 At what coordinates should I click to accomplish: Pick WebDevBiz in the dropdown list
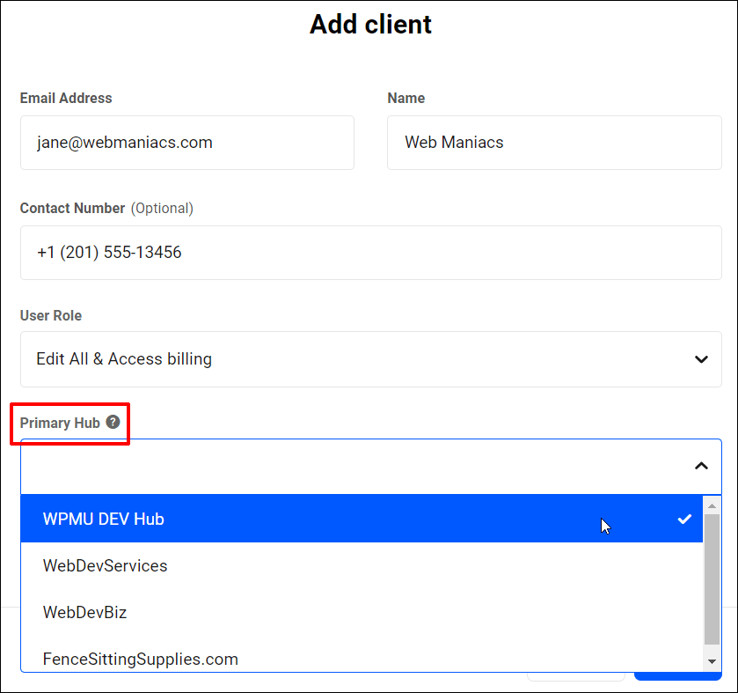pyautogui.click(x=362, y=613)
